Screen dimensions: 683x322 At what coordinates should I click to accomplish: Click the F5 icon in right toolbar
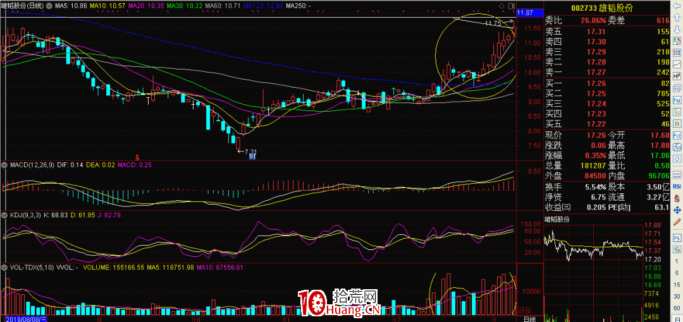click(x=677, y=238)
